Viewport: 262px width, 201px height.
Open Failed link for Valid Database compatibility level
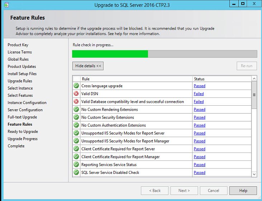click(x=199, y=101)
